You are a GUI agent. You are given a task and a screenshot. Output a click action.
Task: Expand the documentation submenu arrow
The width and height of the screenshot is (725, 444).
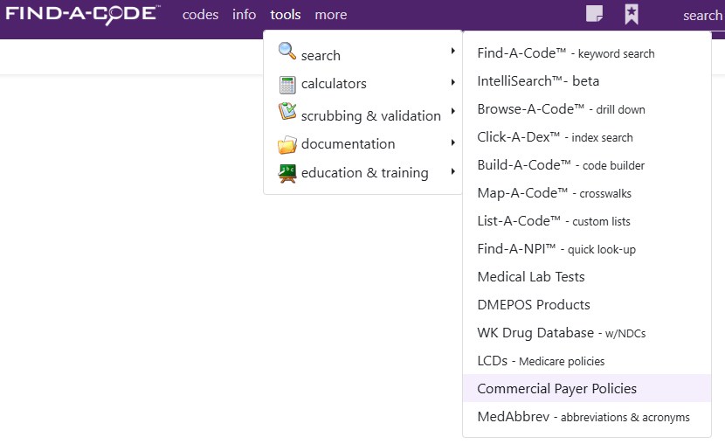tap(453, 142)
